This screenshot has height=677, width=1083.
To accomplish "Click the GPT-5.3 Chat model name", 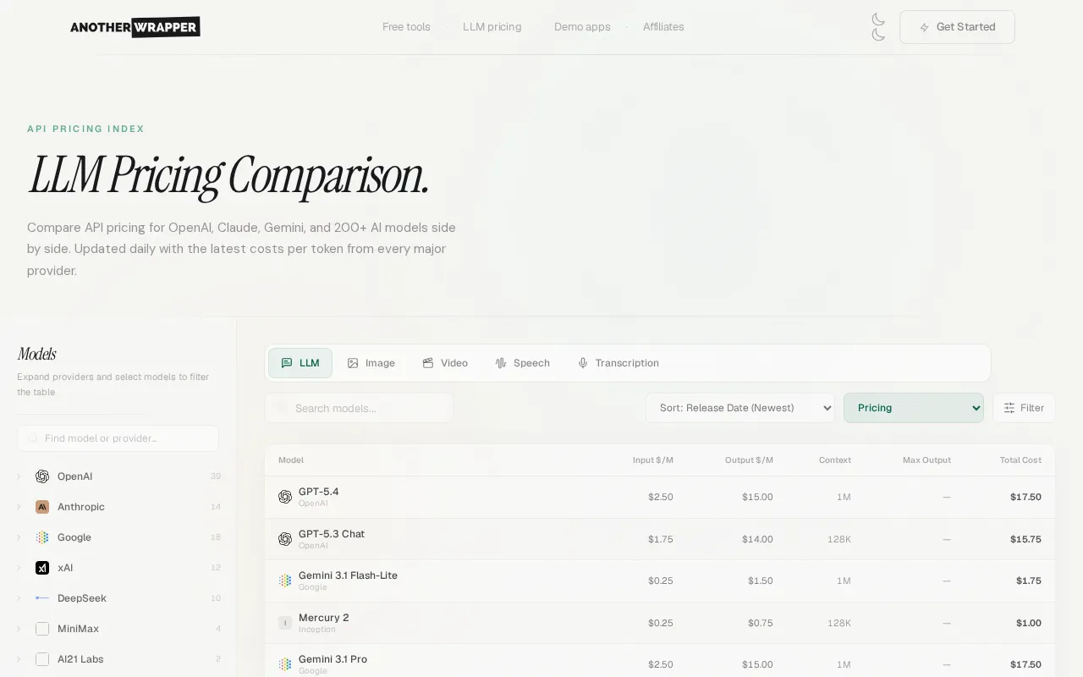I will [332, 534].
